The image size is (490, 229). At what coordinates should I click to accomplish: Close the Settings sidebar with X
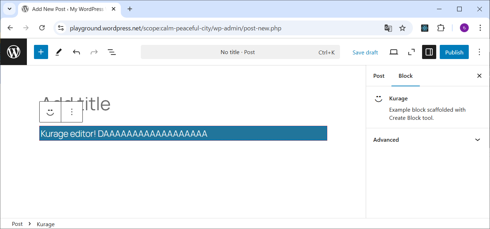479,76
